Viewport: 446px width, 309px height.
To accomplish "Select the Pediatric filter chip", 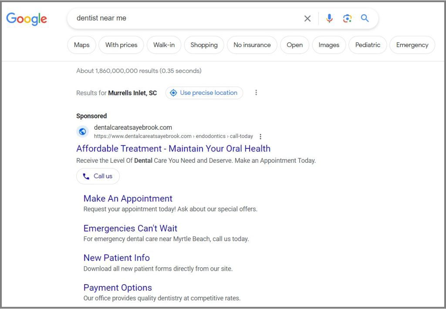I will (x=368, y=45).
